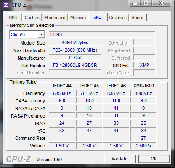
Task: Open the Caches tab
Action: [x=32, y=18]
